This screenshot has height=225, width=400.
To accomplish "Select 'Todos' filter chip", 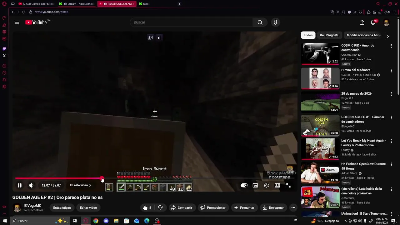I will pos(308,35).
